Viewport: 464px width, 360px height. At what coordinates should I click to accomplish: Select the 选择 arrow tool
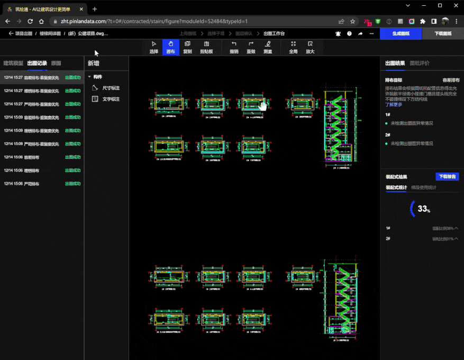coord(154,47)
